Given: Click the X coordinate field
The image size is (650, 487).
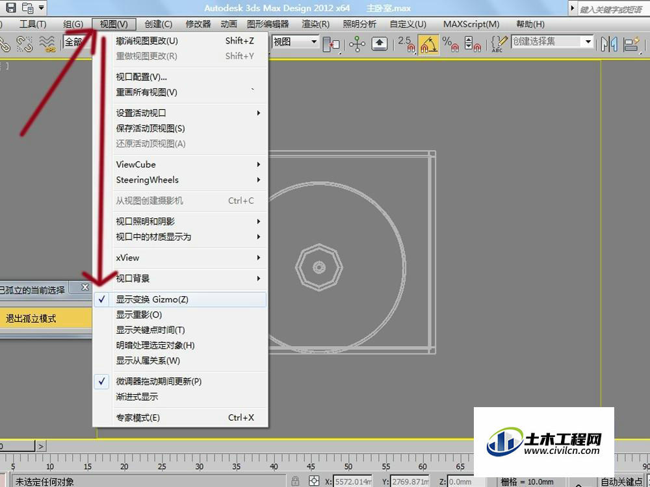Looking at the screenshot, I should (353, 482).
